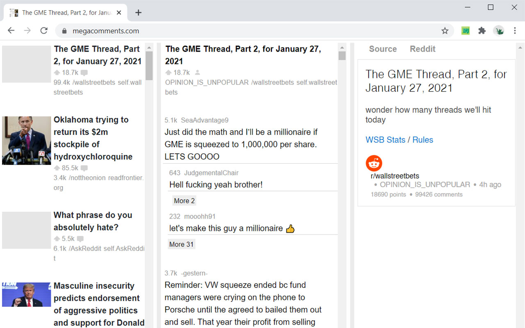Open the Chrome three-dot menu

pos(515,30)
